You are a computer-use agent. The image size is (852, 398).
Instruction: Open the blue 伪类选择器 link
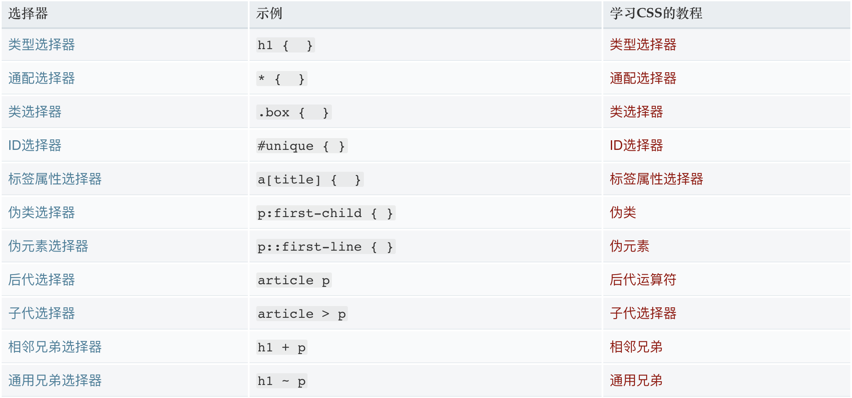(x=42, y=212)
